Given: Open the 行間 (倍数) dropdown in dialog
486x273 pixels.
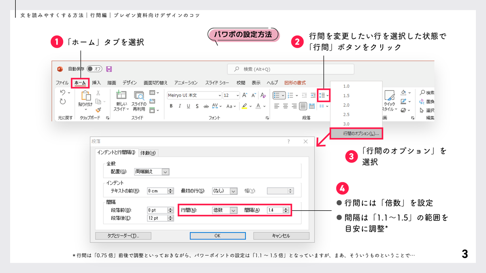Looking at the screenshot, I should coord(233,210).
